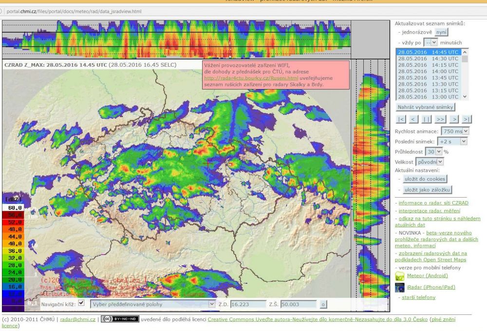This screenshot has height=331, width=487.
Task: Open the 'Vyber předdefinované polohy' dropdown
Action: tap(152, 304)
